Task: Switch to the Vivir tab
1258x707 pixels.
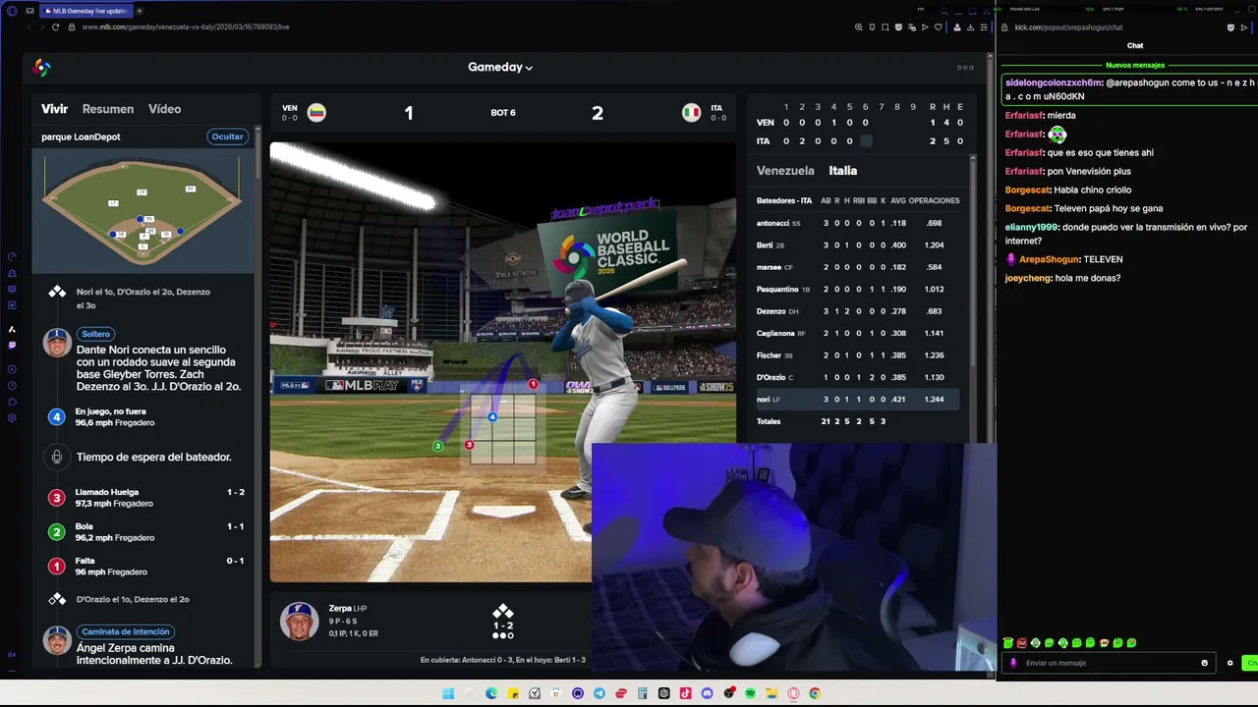Action: pyautogui.click(x=54, y=109)
